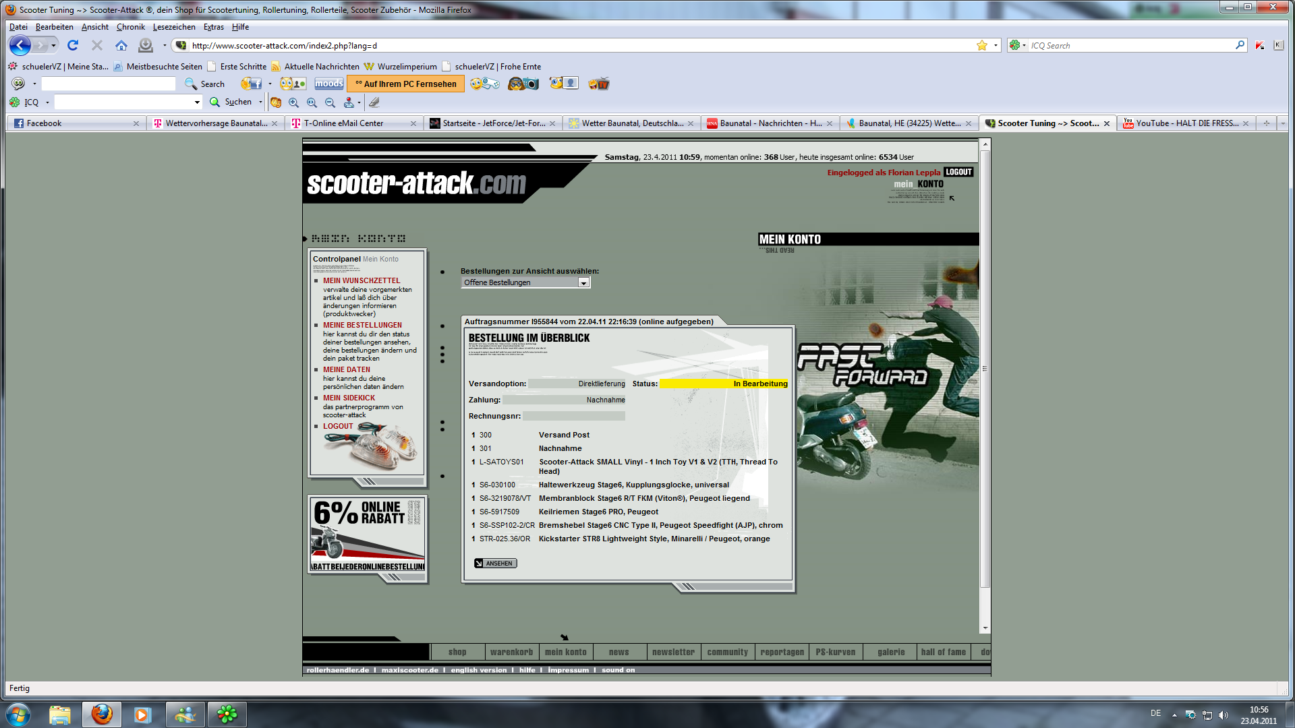Zoom in with the ICQ toolbar plus magnifier
Viewport: 1295px width, 728px height.
293,102
